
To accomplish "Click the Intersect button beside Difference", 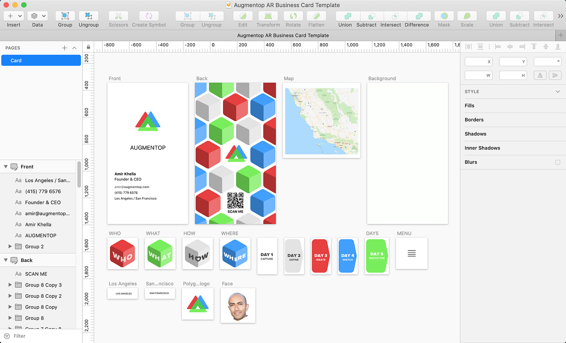I will tap(395, 16).
